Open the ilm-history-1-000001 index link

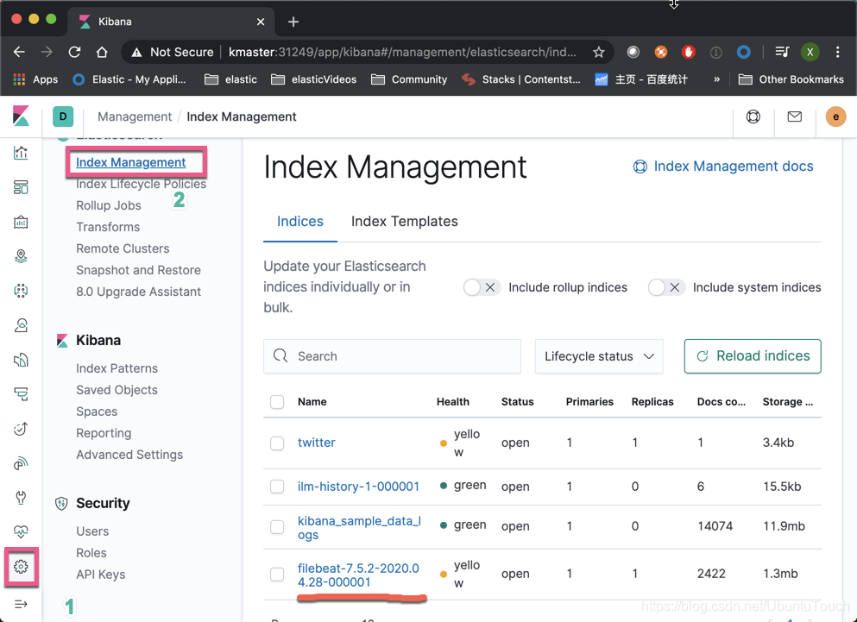358,487
